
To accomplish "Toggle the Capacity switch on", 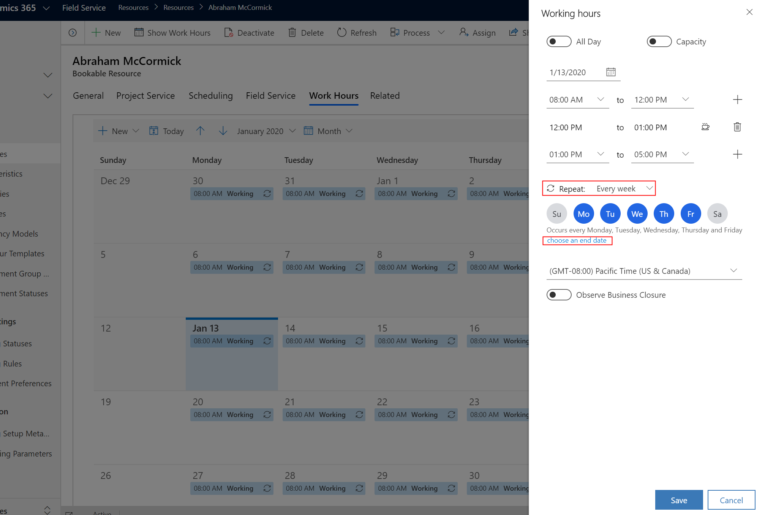I will pos(658,41).
